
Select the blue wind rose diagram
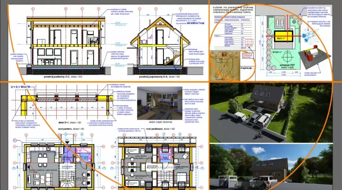click(309, 36)
